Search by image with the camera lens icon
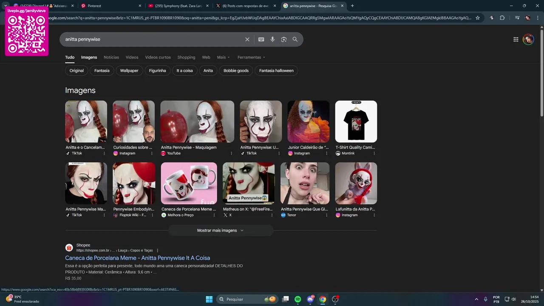 tap(284, 39)
